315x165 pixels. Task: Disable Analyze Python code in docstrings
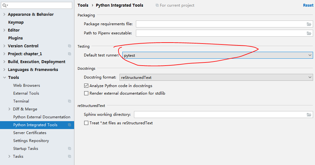tap(86, 86)
